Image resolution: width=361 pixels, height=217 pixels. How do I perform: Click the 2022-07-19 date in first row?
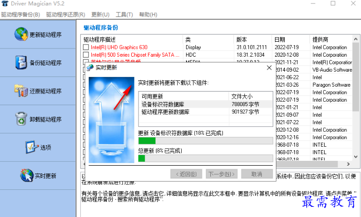coord(287,47)
